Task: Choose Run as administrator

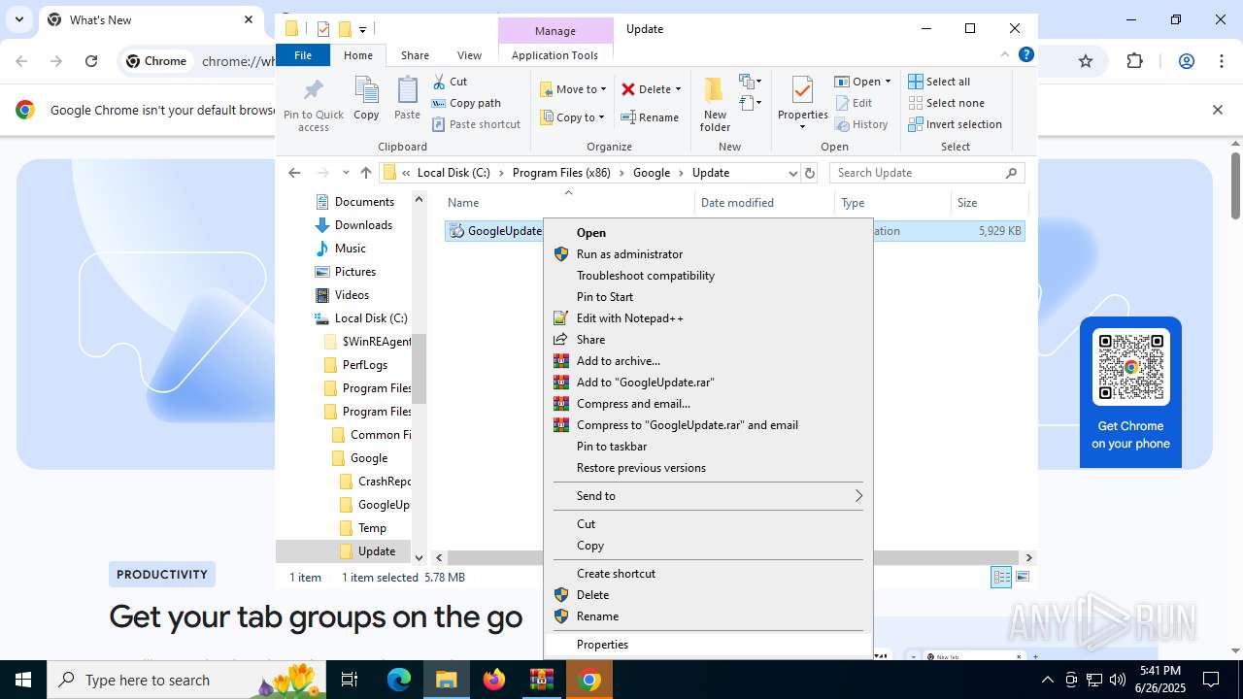Action: click(x=708, y=254)
